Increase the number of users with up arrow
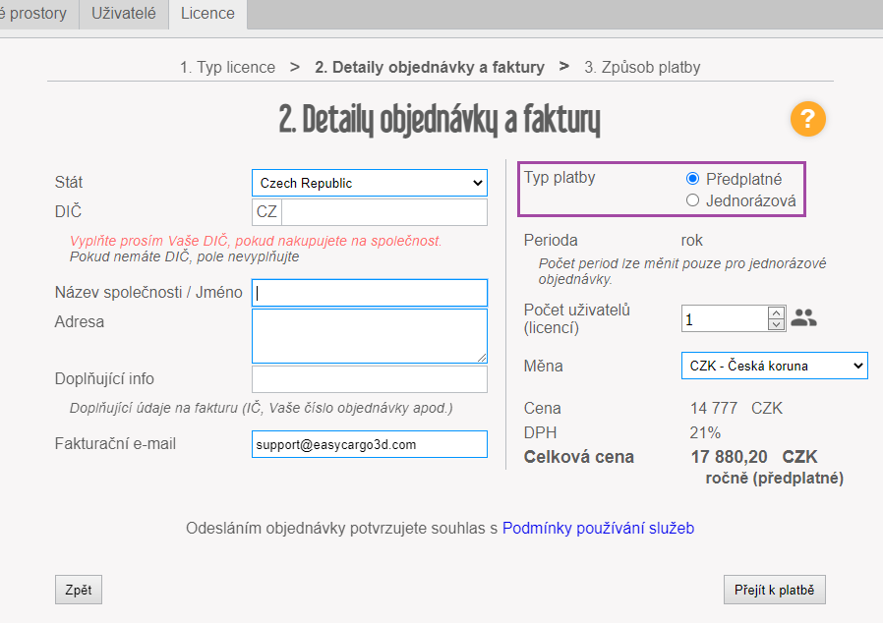Screen dimensions: 883x623 776,311
